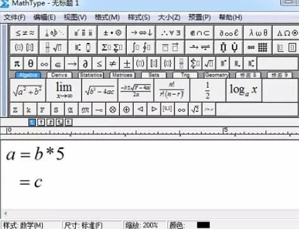Open the underbar and overbar templates palette
The width and height of the screenshot is (299, 229).
(x=170, y=47)
